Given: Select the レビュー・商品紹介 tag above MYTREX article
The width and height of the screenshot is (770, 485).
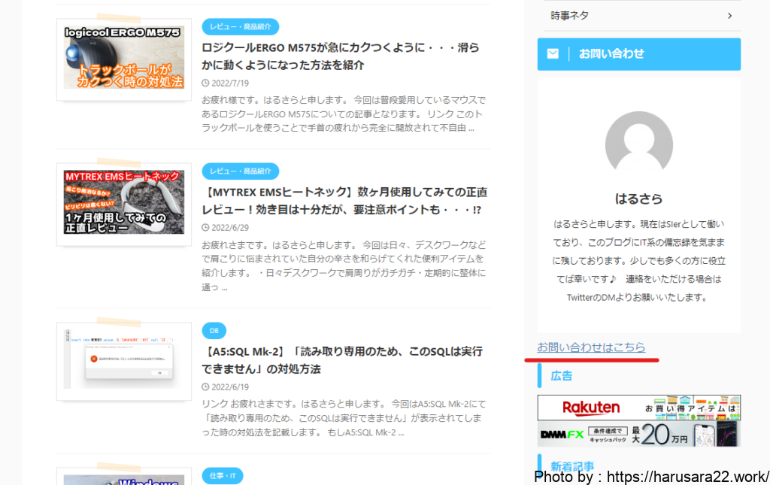Looking at the screenshot, I should pos(240,171).
